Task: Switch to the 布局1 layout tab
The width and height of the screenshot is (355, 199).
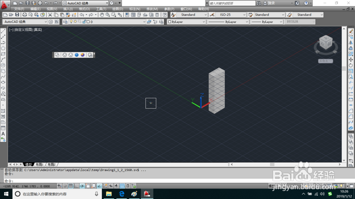Action: click(39, 164)
